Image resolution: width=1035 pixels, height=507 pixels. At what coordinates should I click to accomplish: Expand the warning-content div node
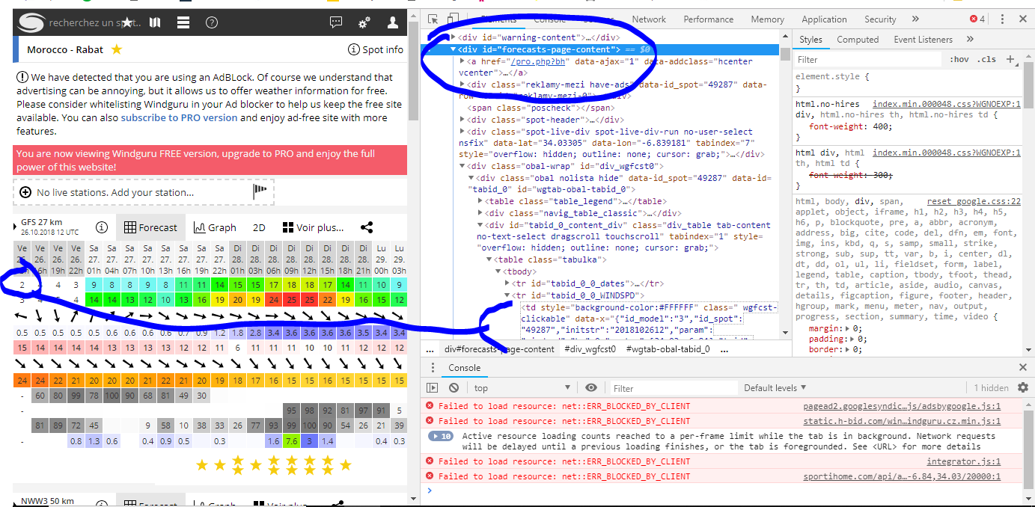click(x=453, y=37)
